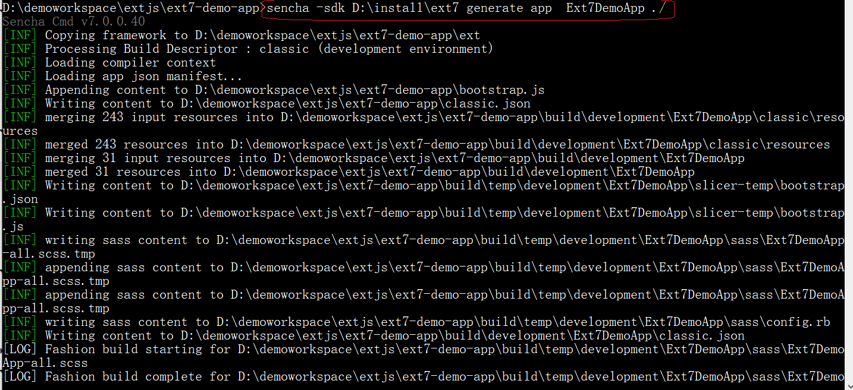Click the '-all.scss.tmp' wrapped line text
The image size is (853, 390).
click(x=49, y=254)
